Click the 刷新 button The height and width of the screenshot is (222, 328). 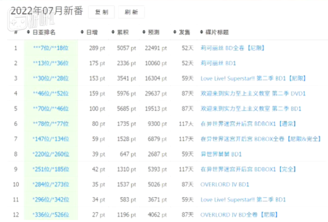(131, 13)
